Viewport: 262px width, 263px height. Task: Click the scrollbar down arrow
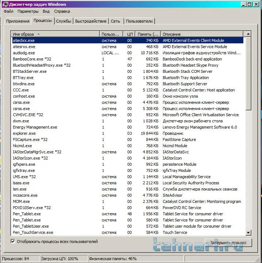tap(248, 232)
